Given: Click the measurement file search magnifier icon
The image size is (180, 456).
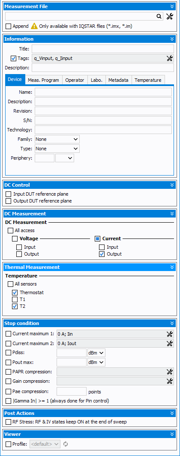Looking at the screenshot, I should 159,17.
